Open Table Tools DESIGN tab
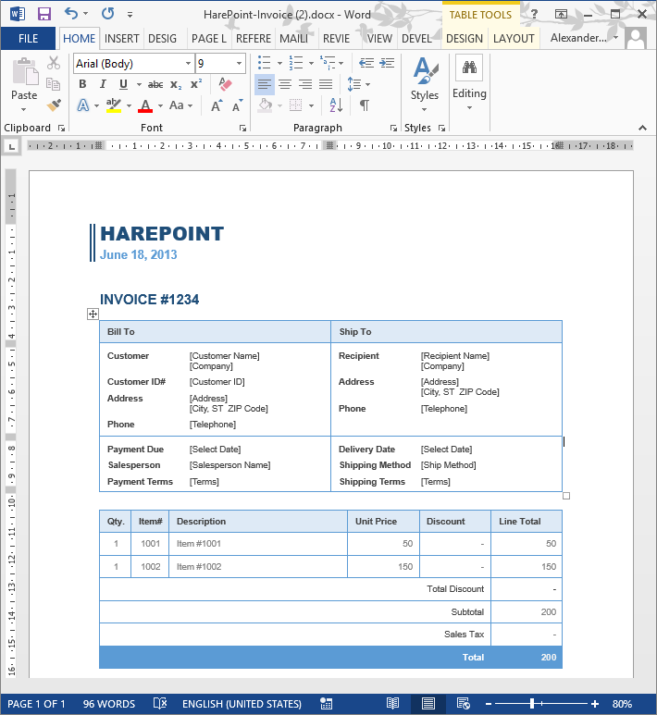The width and height of the screenshot is (657, 715). coord(465,38)
